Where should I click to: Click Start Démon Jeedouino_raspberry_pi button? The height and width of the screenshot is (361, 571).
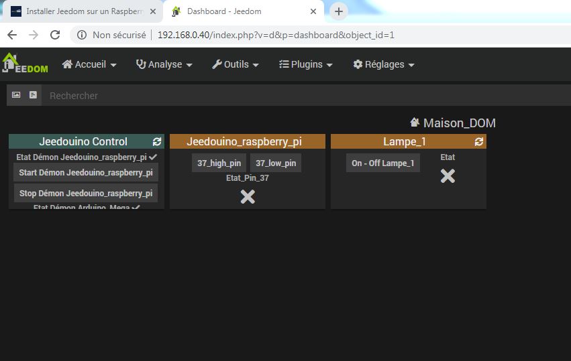pyautogui.click(x=86, y=172)
